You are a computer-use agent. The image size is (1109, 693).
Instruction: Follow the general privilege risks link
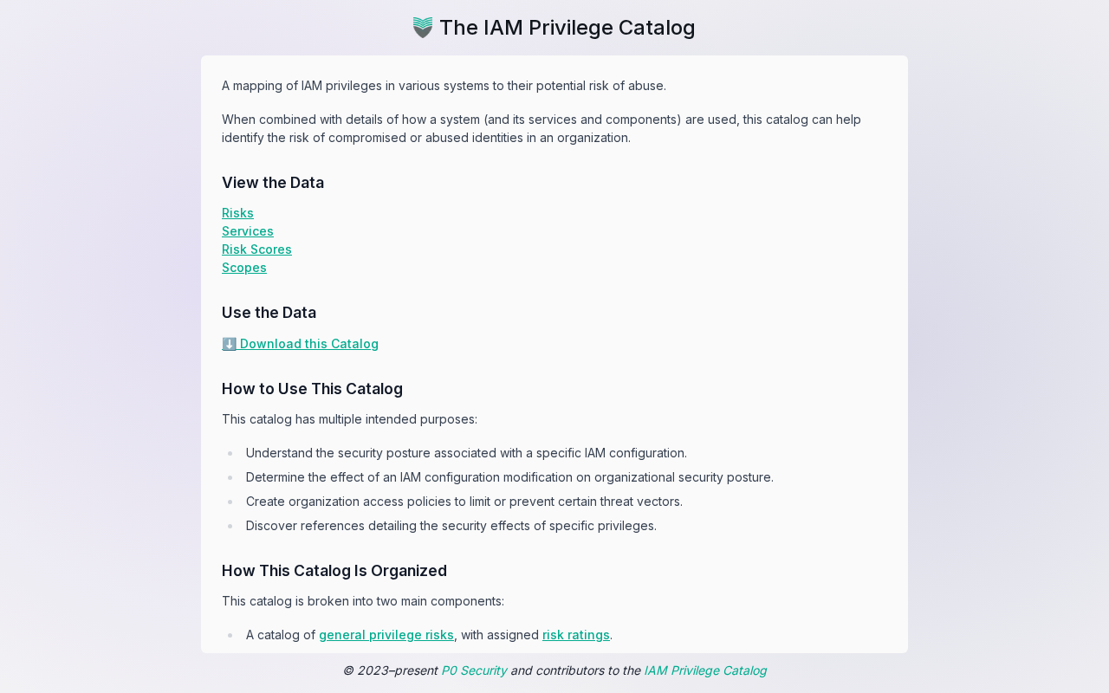(x=386, y=635)
